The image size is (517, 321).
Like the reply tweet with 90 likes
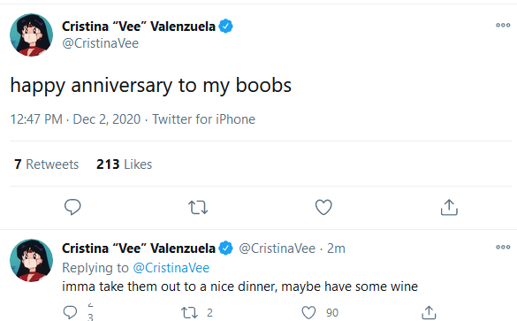pos(308,312)
